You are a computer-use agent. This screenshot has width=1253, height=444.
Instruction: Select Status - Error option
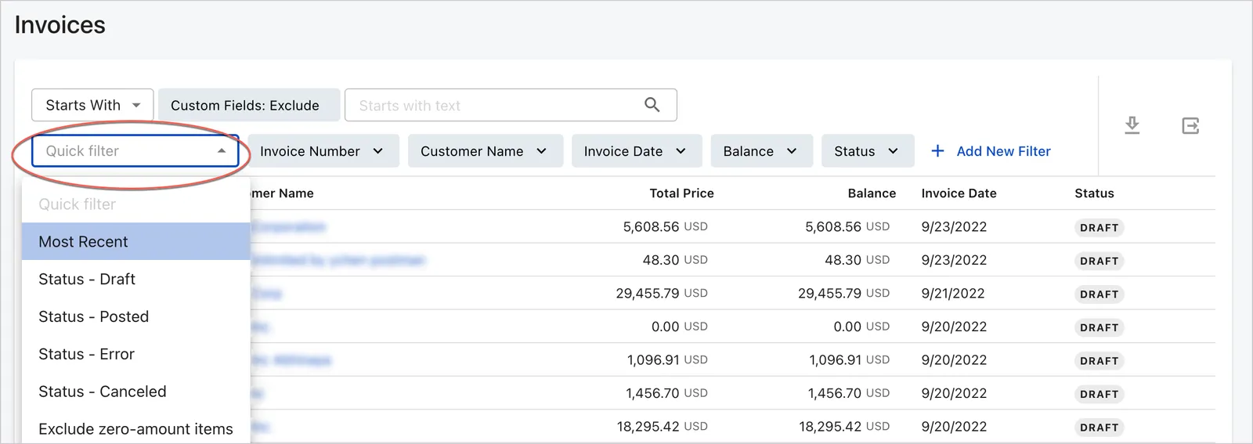pyautogui.click(x=136, y=354)
